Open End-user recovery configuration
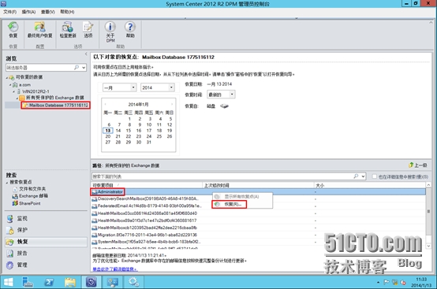This screenshot has height=289, width=437. 40,30
